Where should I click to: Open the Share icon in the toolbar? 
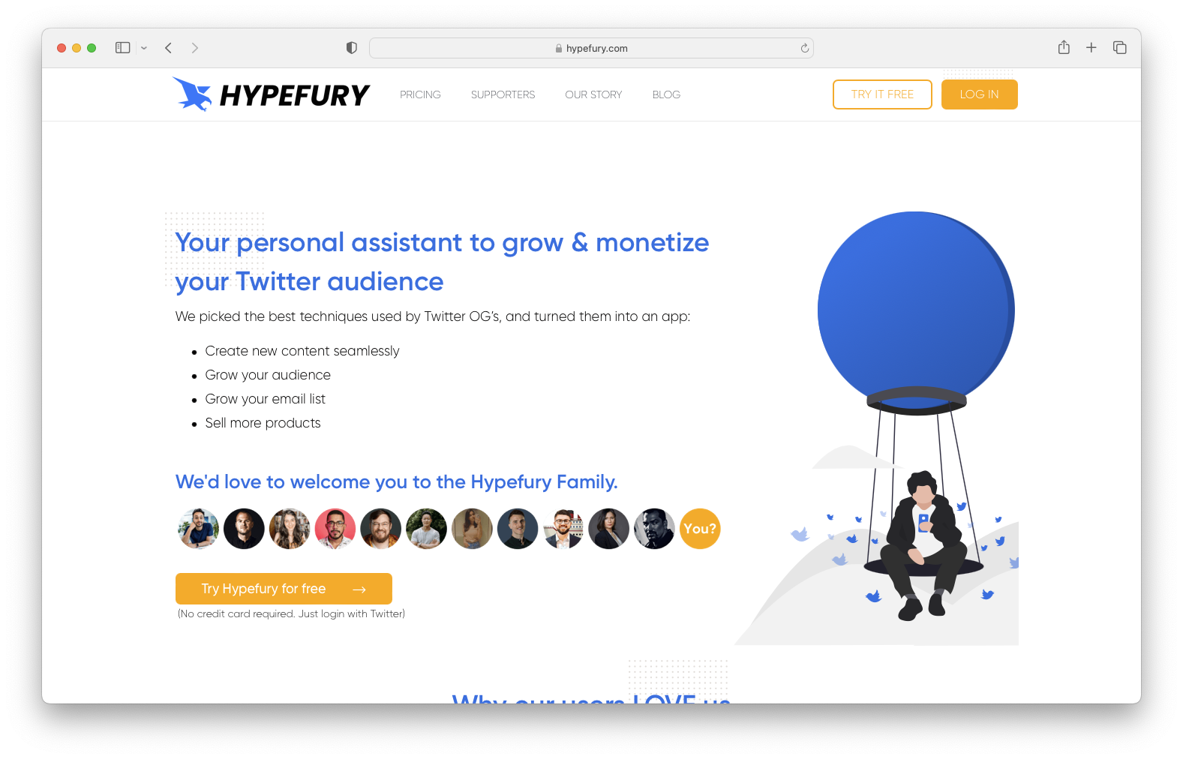tap(1064, 47)
